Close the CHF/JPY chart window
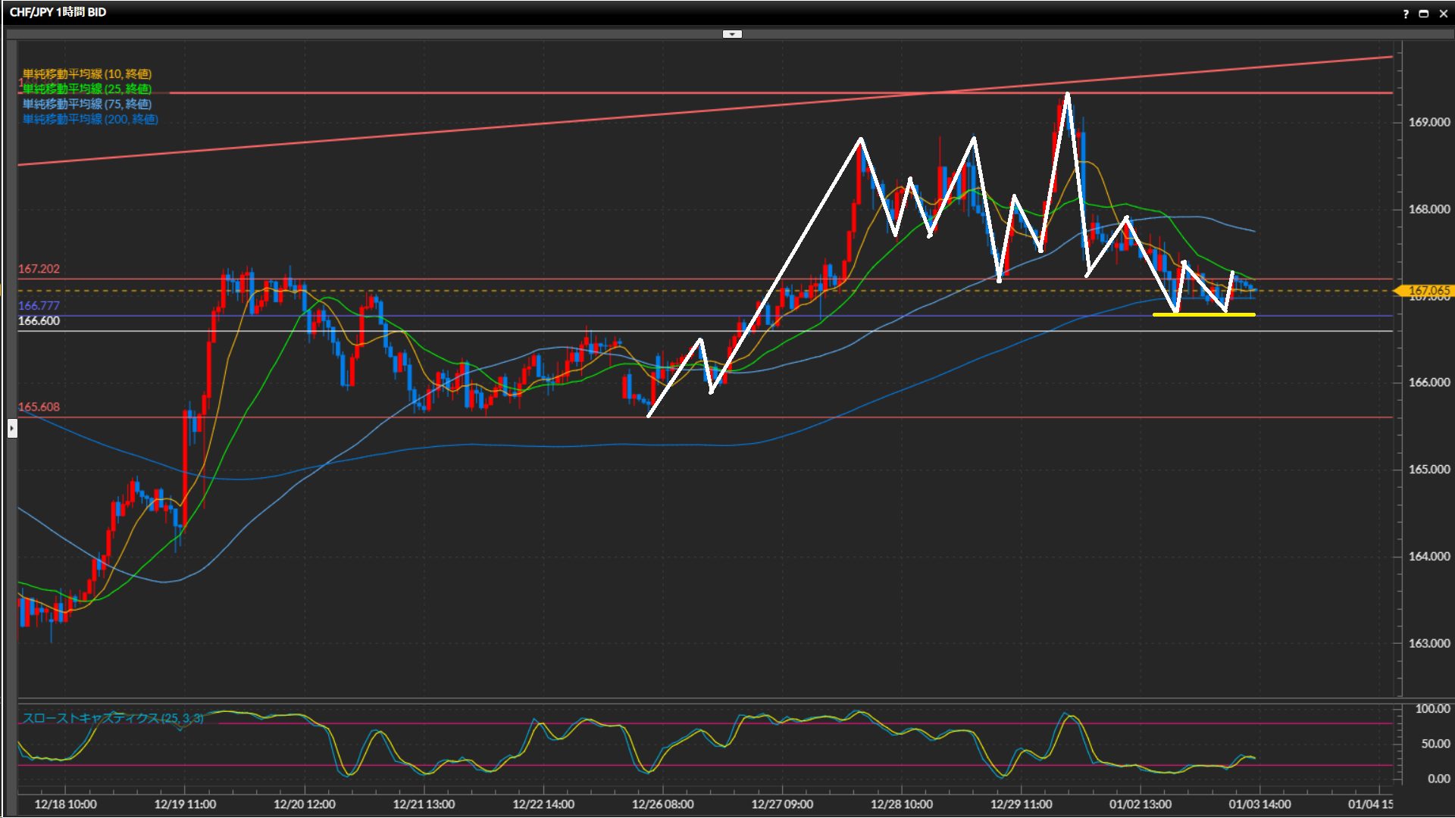The height and width of the screenshot is (818, 1455). tap(1444, 14)
